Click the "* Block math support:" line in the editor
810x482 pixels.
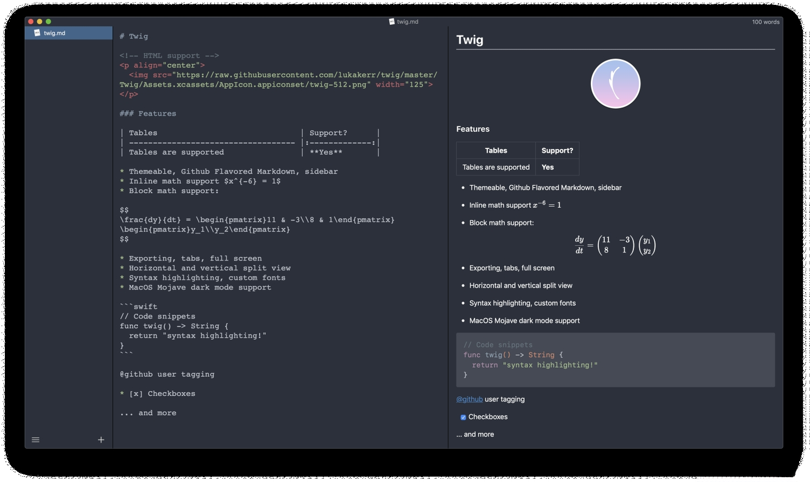[x=170, y=191]
